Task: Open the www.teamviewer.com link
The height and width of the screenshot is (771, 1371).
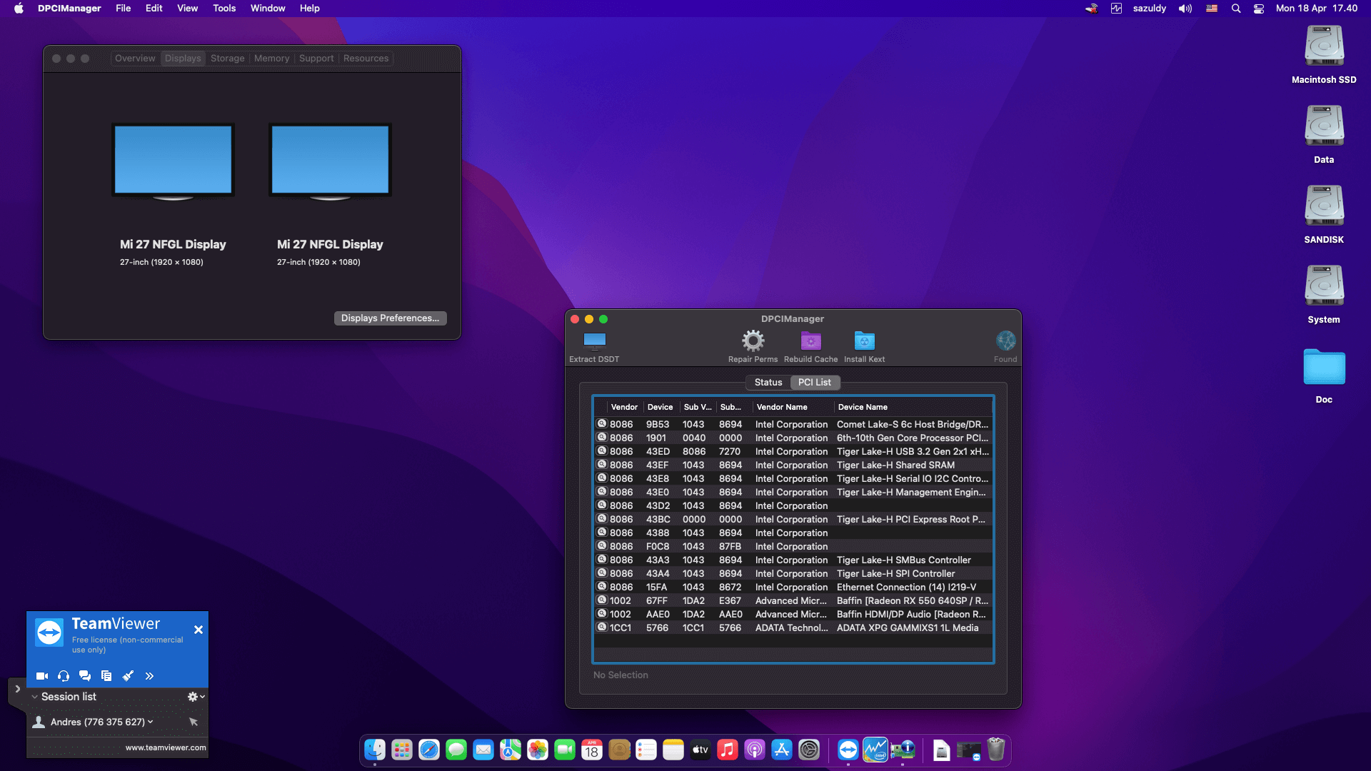Action: pyautogui.click(x=166, y=747)
